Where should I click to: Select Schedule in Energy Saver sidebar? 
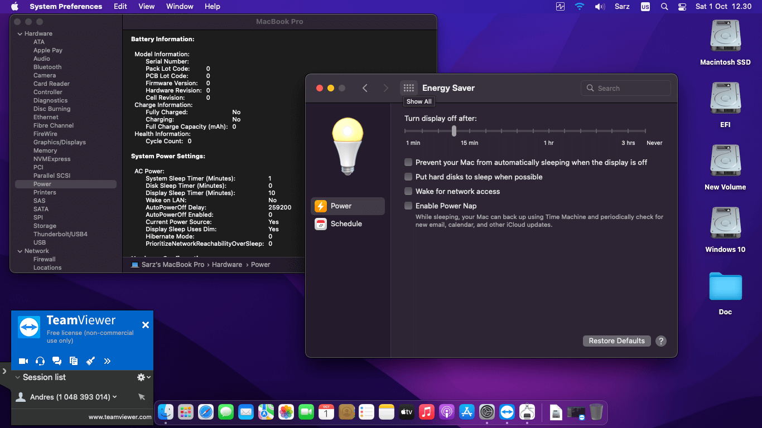point(348,224)
